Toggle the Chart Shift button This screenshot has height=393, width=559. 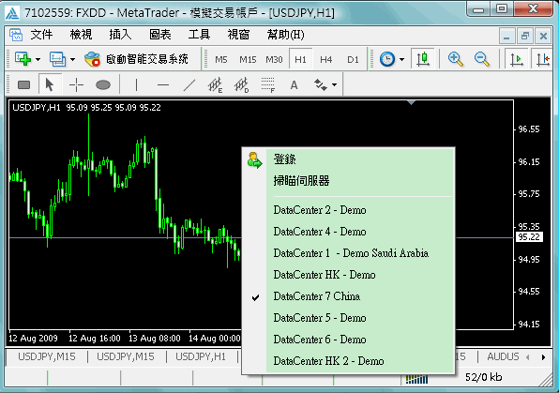click(543, 59)
